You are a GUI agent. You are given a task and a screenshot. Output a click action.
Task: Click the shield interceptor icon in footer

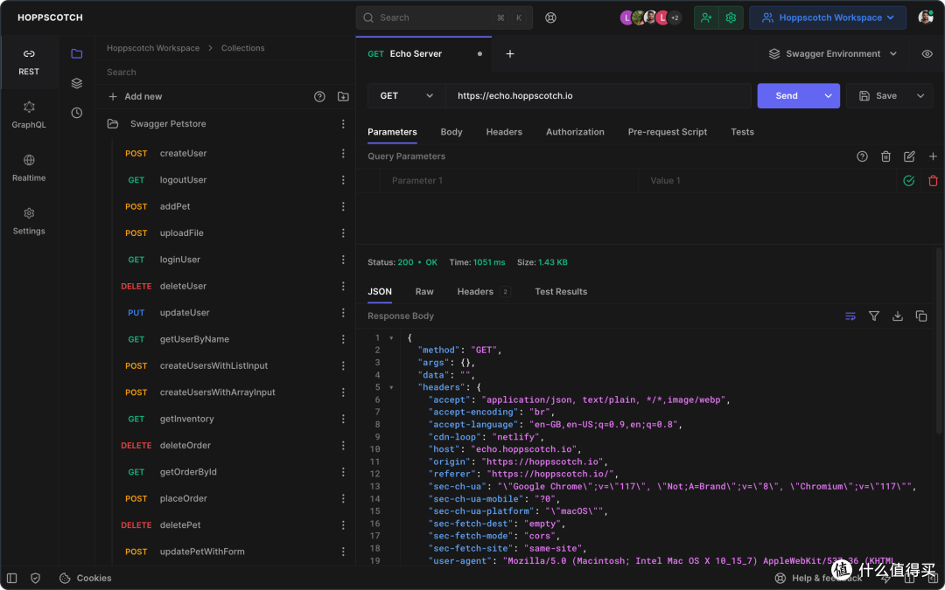36,578
